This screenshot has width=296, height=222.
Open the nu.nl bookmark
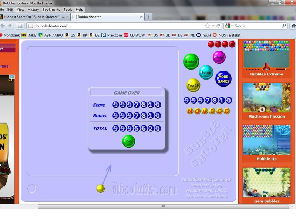pyautogui.click(x=203, y=35)
